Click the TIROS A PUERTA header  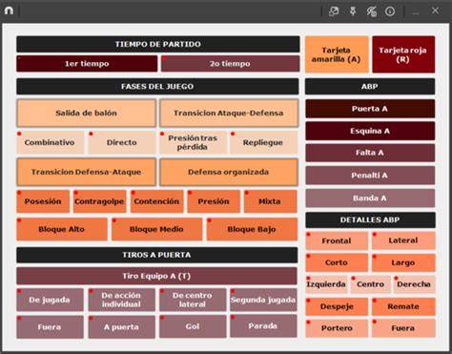click(157, 255)
